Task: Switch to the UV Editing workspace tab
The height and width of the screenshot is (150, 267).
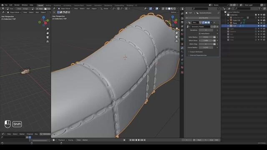Action: tap(67, 5)
